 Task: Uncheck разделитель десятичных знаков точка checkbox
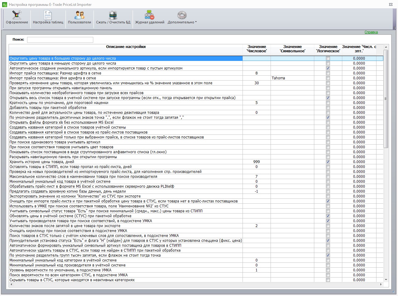pos(328,118)
